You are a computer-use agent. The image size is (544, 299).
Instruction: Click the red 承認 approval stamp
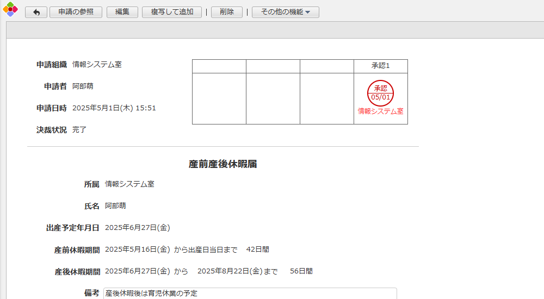click(x=380, y=93)
